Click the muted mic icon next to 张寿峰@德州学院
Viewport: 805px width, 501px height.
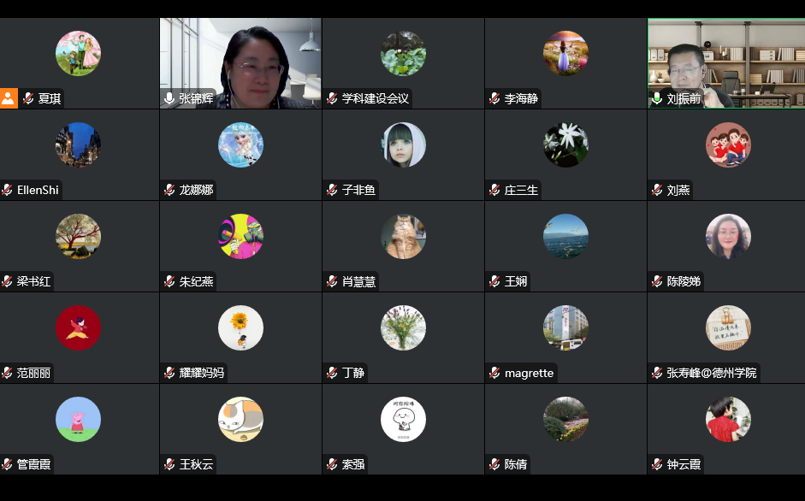tap(657, 373)
